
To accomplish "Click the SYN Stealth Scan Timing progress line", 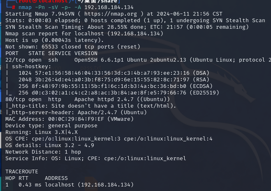I will click(x=127, y=27).
